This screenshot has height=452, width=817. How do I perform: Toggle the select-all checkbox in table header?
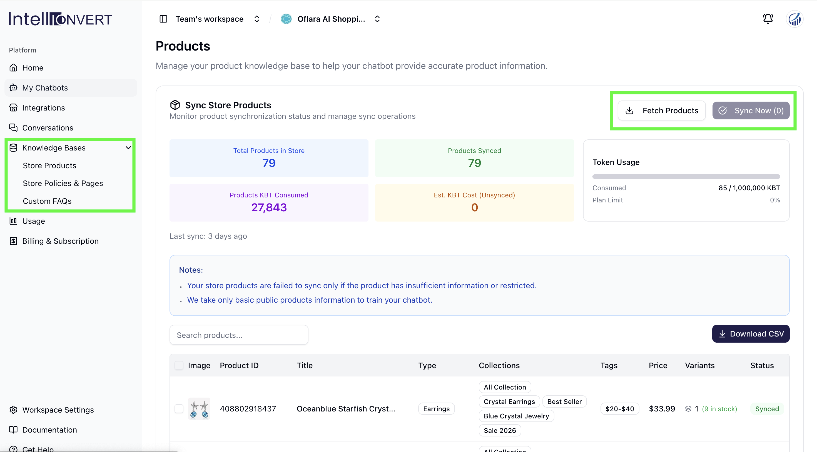(x=179, y=365)
